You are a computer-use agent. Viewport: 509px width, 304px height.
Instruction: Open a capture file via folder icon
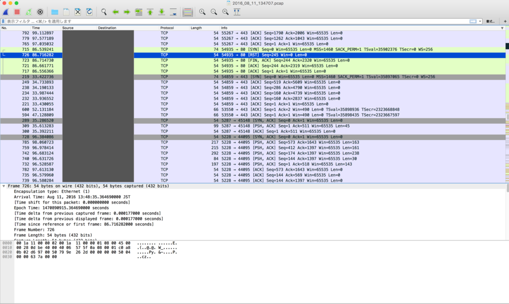(x=55, y=12)
